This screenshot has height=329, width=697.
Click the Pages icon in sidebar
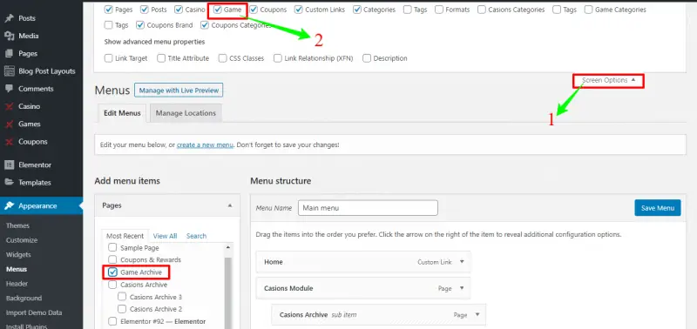tap(9, 53)
